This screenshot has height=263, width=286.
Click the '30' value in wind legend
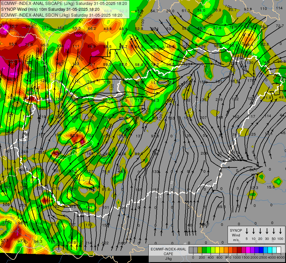267,239
